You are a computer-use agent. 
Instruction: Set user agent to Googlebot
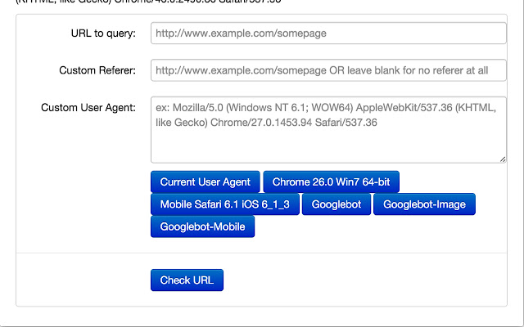(x=337, y=204)
